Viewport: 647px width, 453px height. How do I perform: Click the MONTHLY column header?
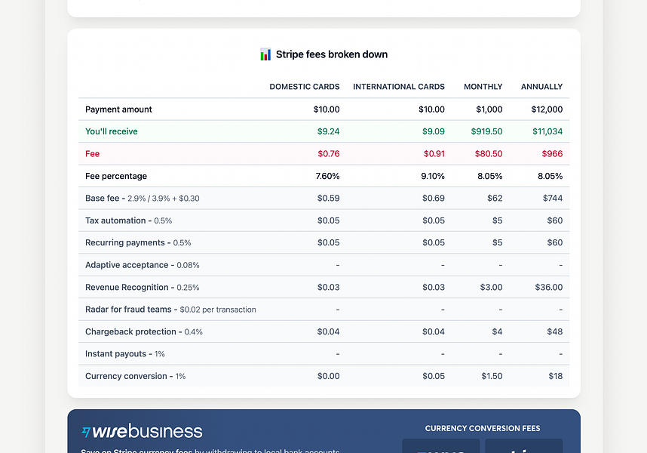pyautogui.click(x=483, y=86)
